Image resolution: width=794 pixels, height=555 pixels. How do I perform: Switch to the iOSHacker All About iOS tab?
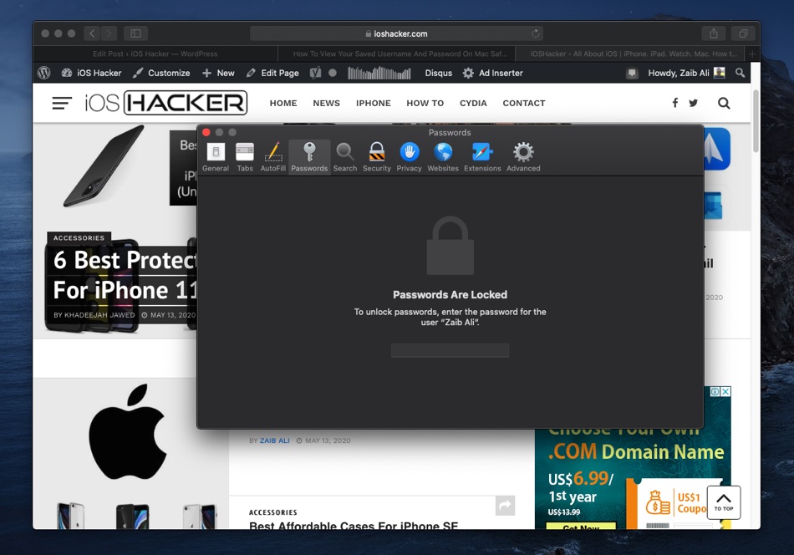[x=629, y=53]
